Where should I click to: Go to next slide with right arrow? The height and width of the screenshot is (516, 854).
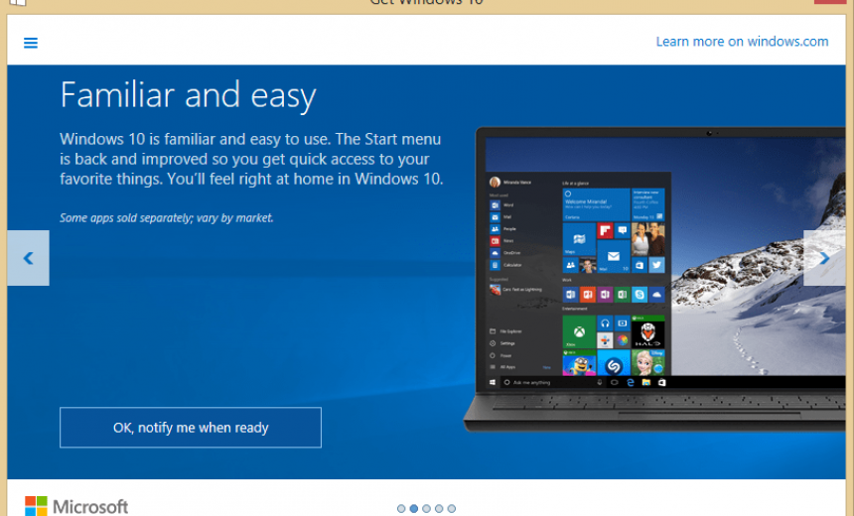824,258
